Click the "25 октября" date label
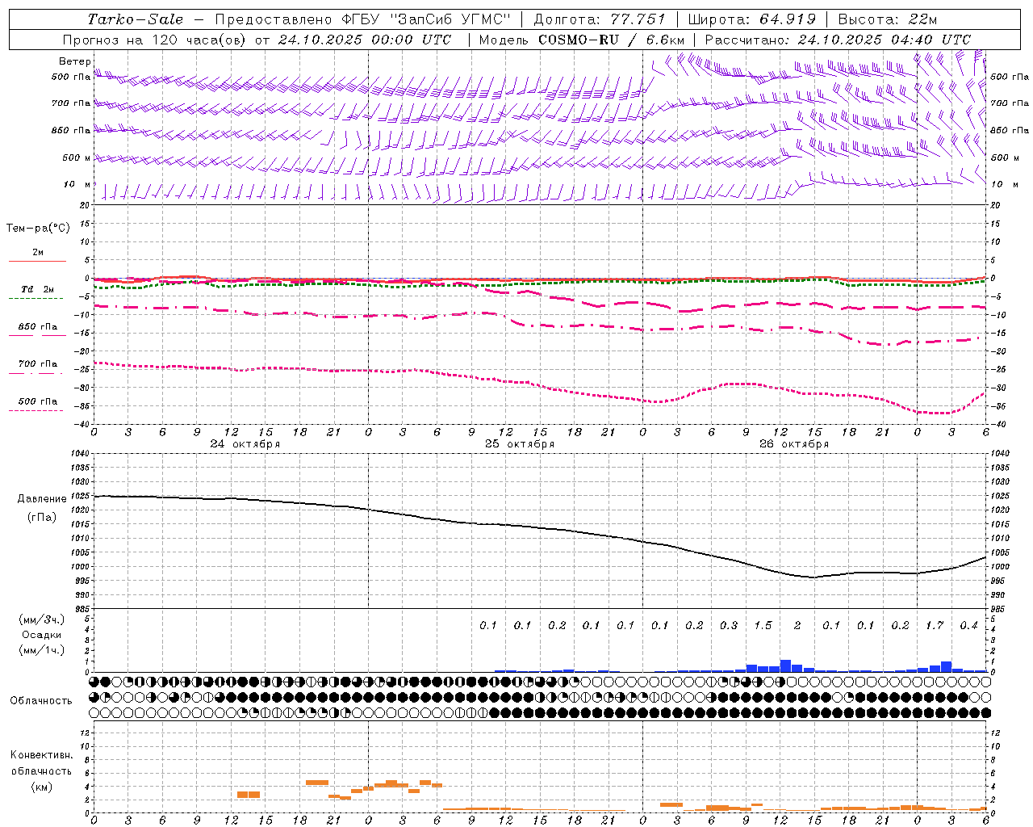 520,444
